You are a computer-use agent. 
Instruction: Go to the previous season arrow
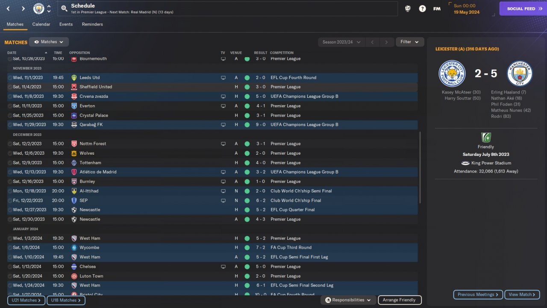tap(372, 42)
